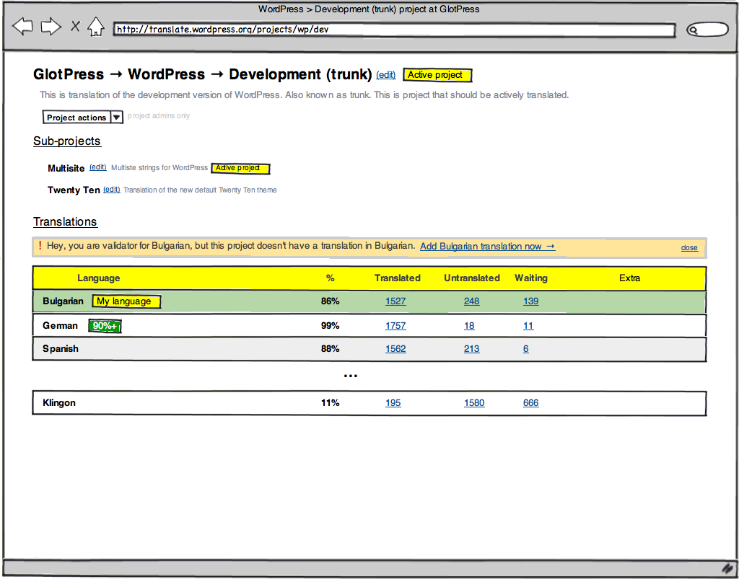The image size is (739, 579).
Task: Click the Translated column header
Action: pyautogui.click(x=397, y=278)
